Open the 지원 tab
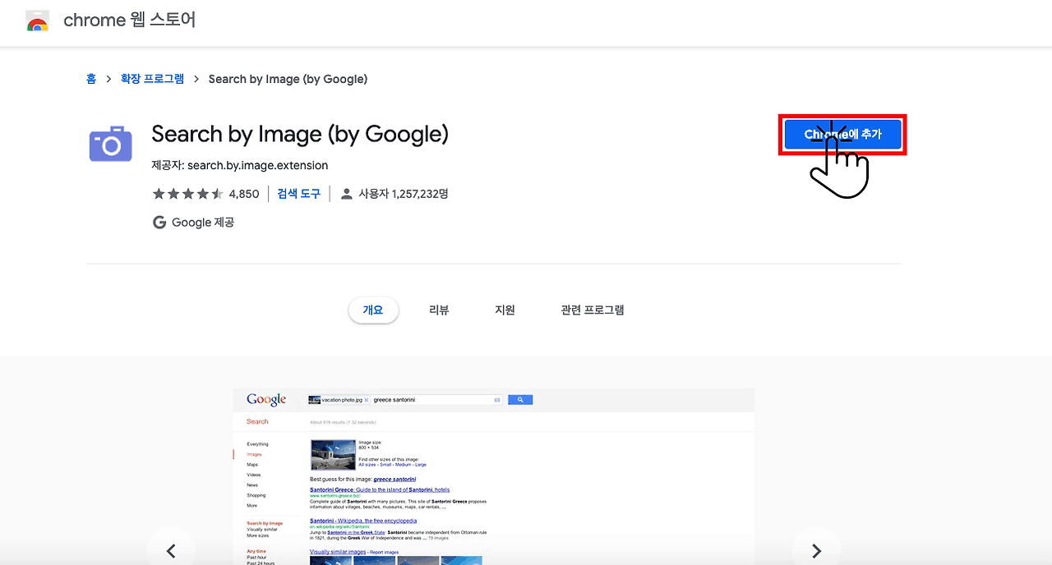The image size is (1052, 565). pyautogui.click(x=505, y=310)
